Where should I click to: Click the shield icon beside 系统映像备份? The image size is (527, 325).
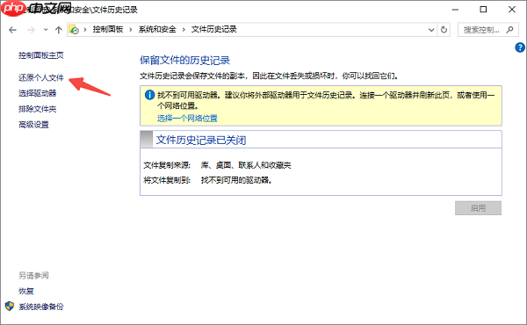10,307
